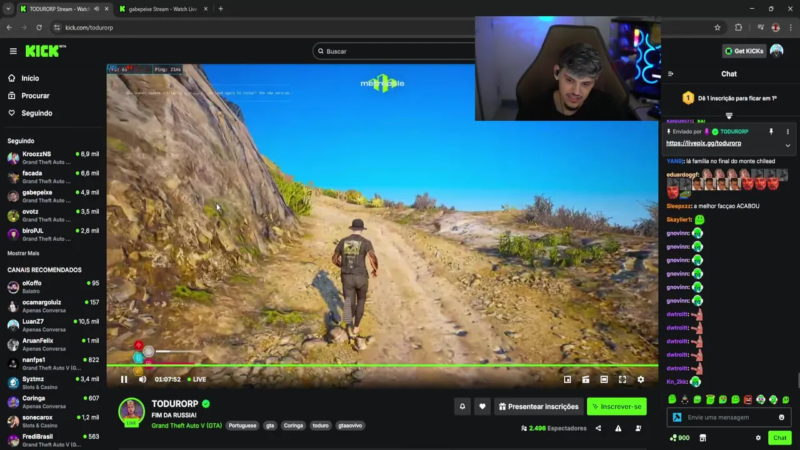
Task: Pause the live stream
Action: tap(124, 379)
